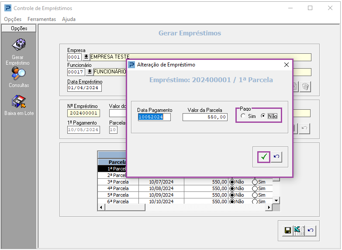Click the 1º Pagamento date field
Screen dimensions: 342x250
pyautogui.click(x=83, y=130)
